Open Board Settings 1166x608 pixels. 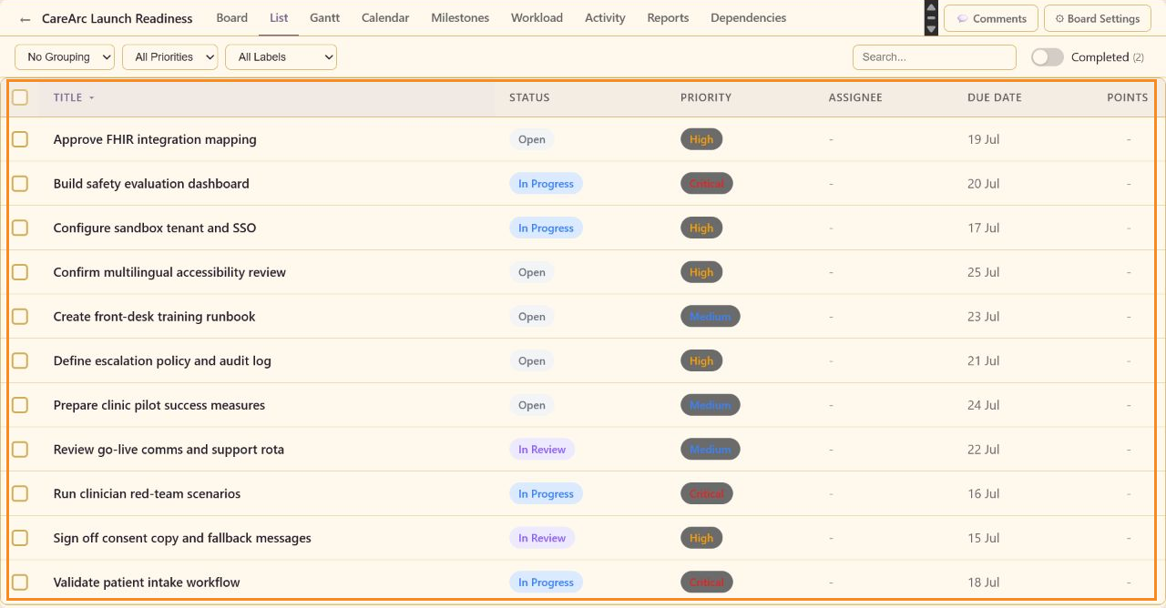(x=1098, y=18)
